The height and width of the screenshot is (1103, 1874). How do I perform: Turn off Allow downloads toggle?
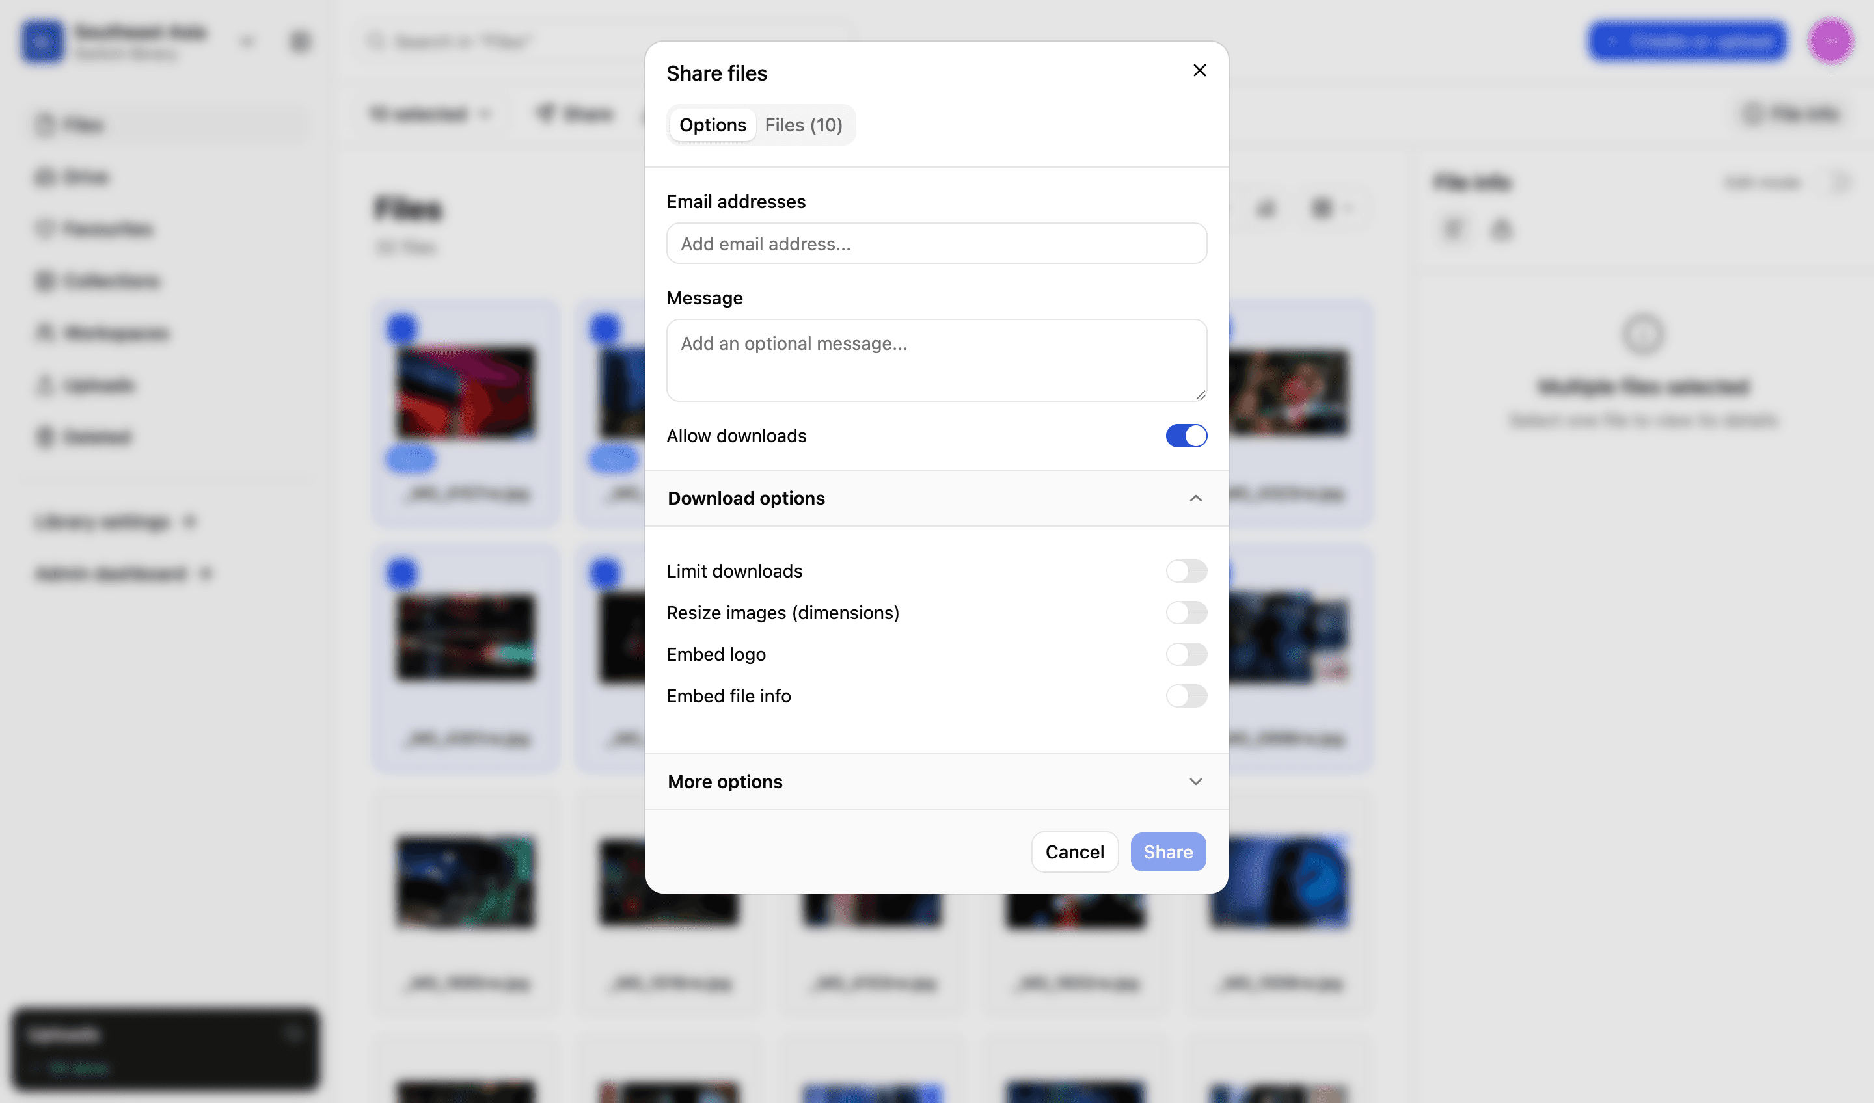(1186, 436)
